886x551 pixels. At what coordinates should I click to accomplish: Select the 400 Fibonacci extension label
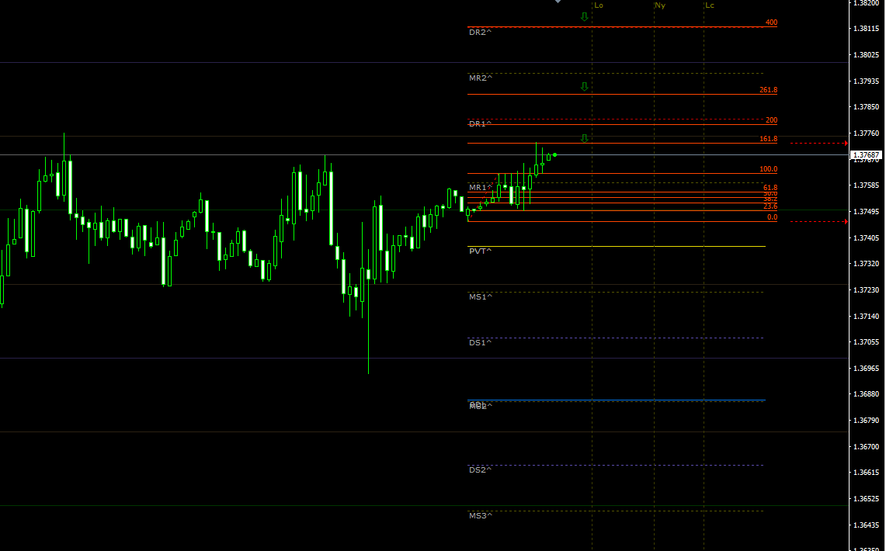[770, 23]
